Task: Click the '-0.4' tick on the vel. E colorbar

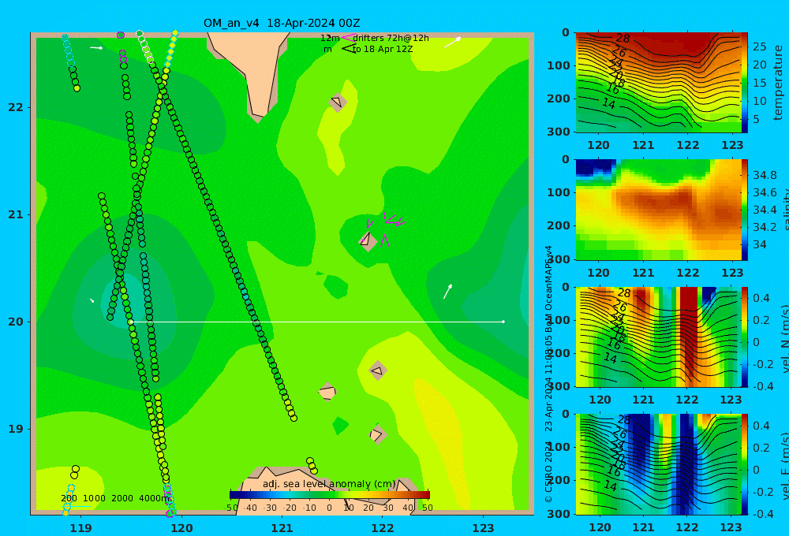Action: [761, 514]
